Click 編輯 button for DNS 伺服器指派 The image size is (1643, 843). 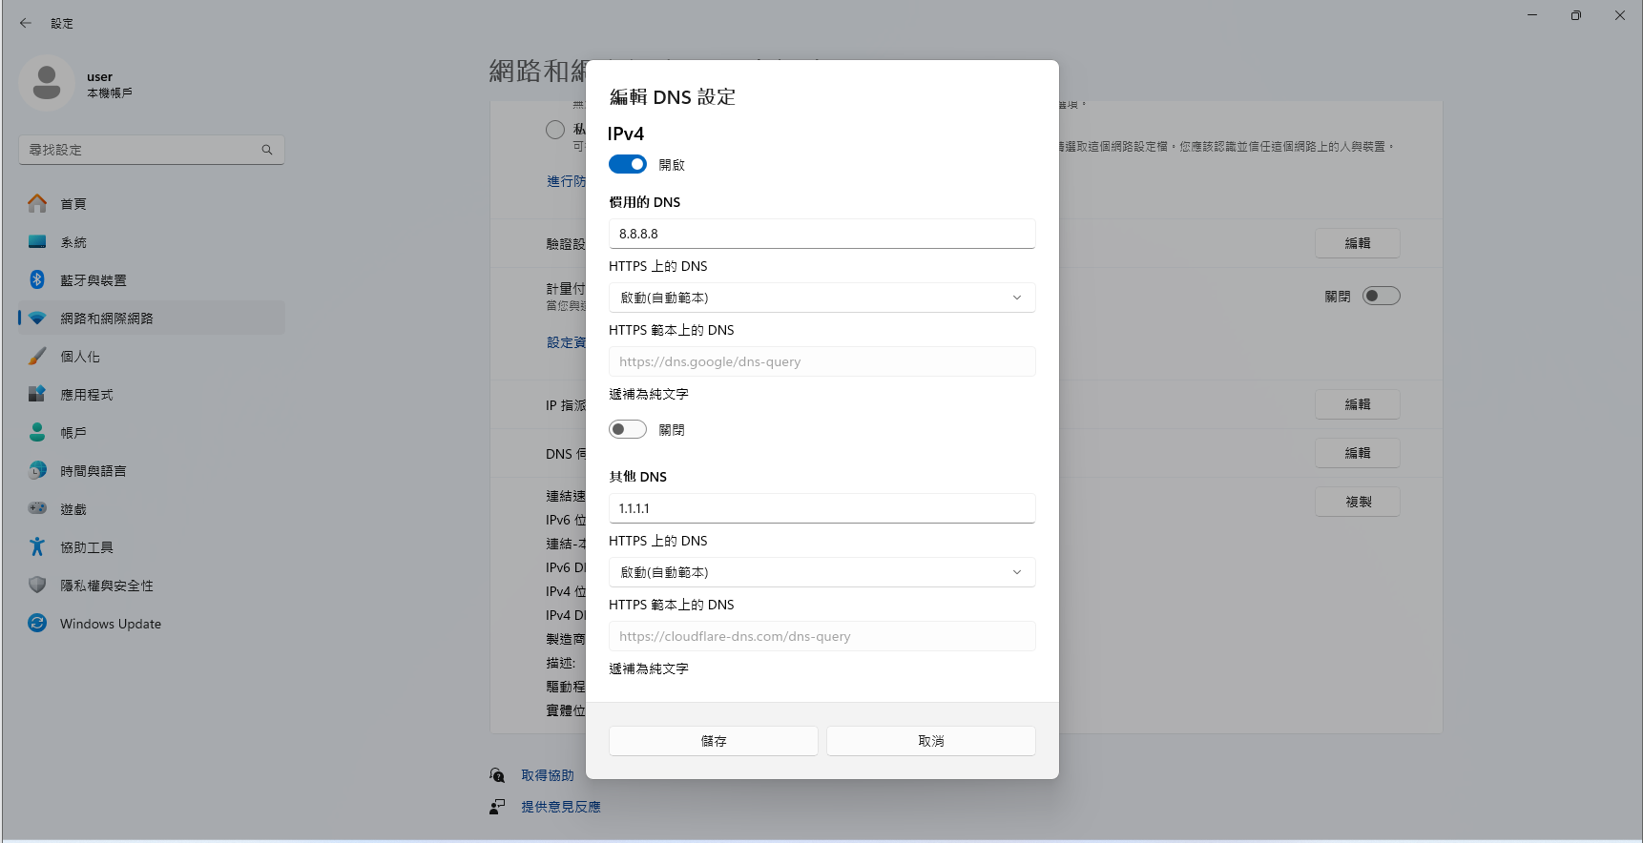point(1358,453)
